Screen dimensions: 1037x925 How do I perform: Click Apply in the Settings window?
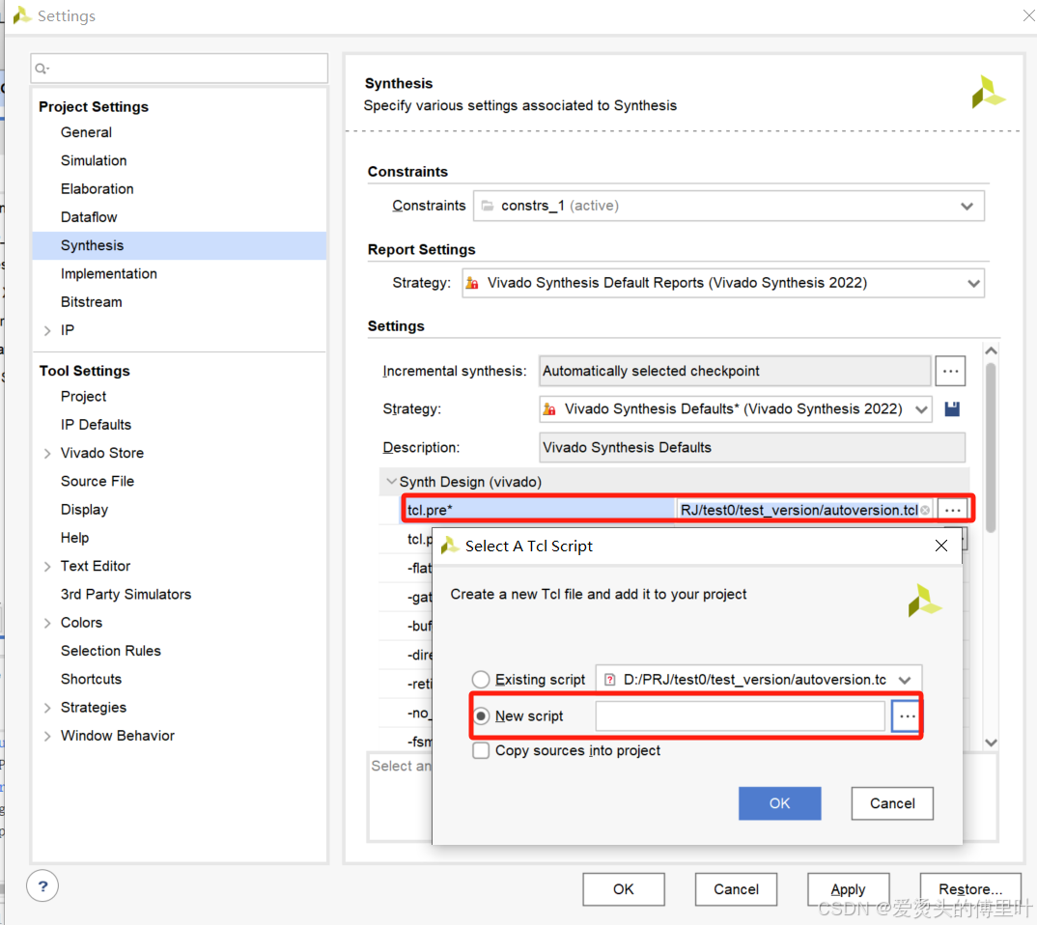[x=848, y=889]
